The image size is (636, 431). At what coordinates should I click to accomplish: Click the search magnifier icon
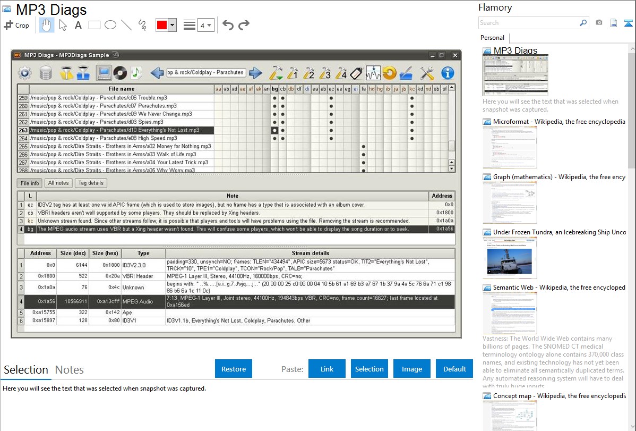click(583, 23)
